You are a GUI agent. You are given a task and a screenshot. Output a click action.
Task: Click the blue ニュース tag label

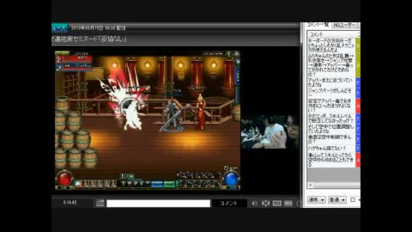click(60, 27)
